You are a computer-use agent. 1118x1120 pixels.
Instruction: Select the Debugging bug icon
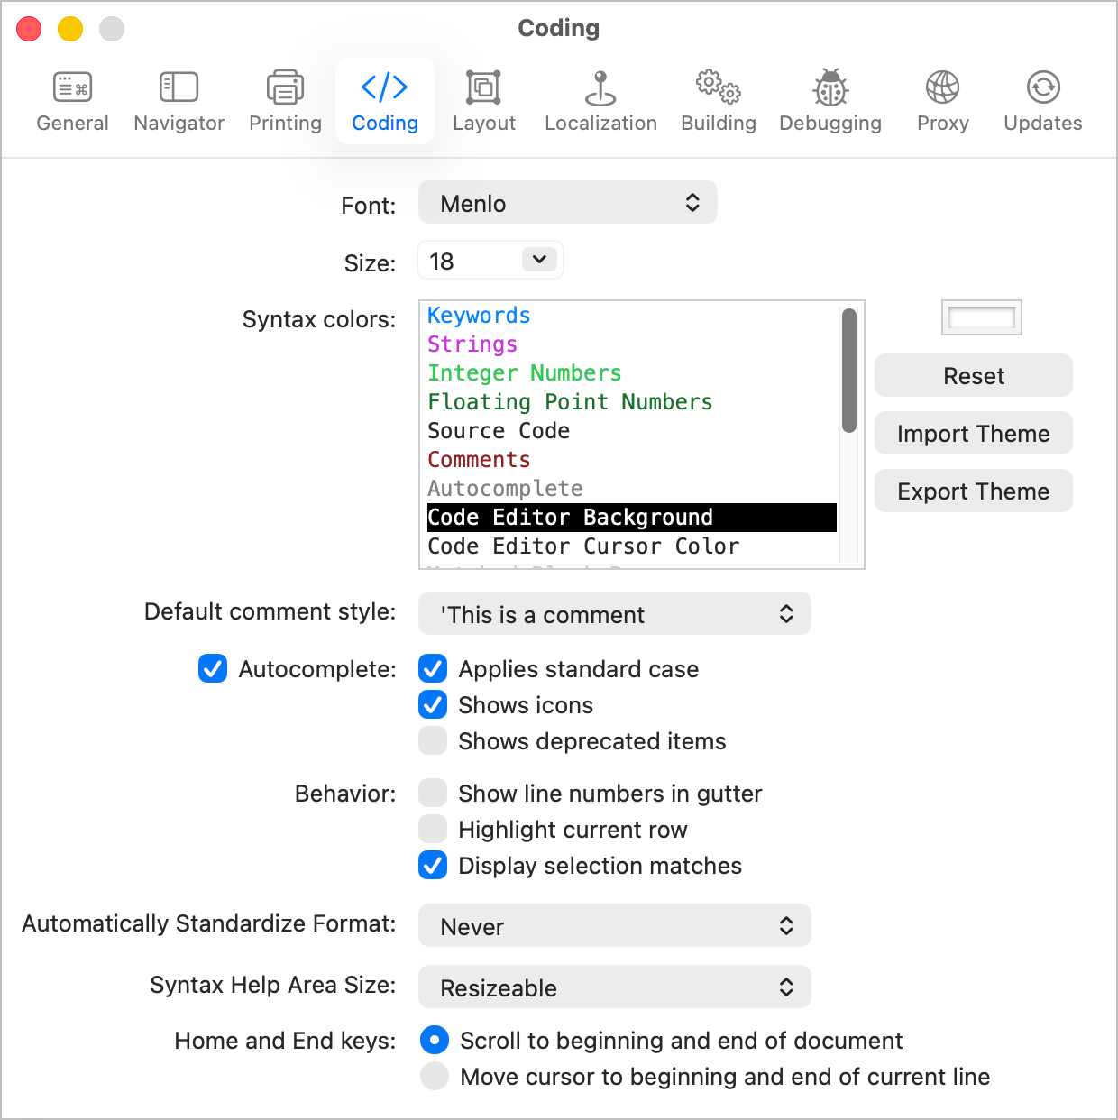(829, 99)
